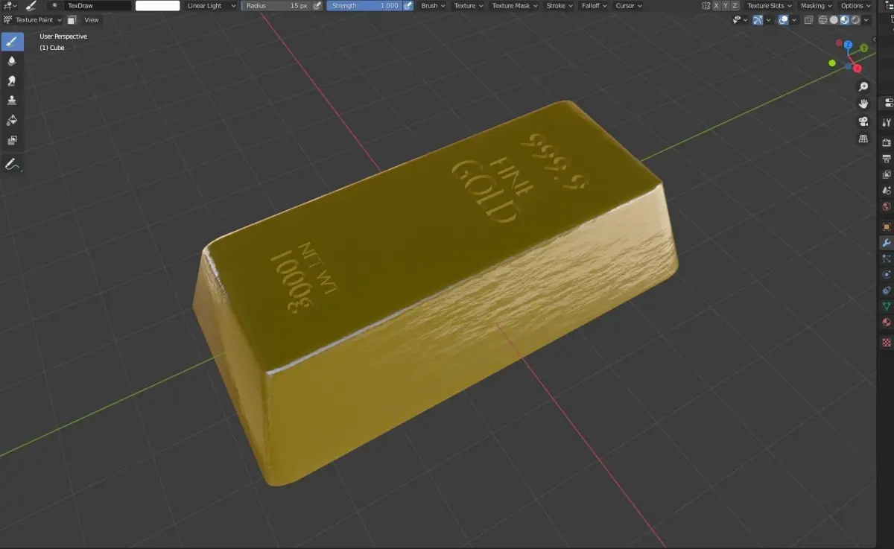Switch to solid viewport shading
894x549 pixels.
click(834, 20)
